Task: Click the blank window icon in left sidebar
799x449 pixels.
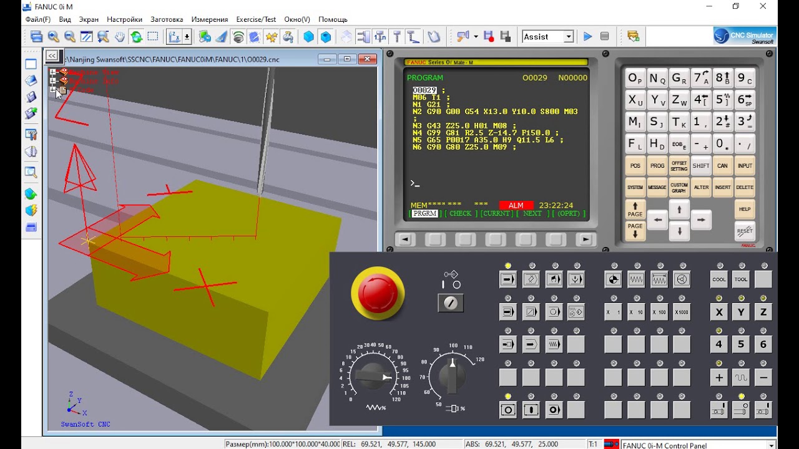Action: pyautogui.click(x=31, y=64)
